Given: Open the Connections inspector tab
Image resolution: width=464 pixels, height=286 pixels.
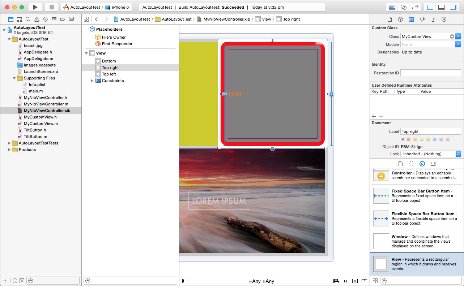Looking at the screenshot, I should (444, 19).
